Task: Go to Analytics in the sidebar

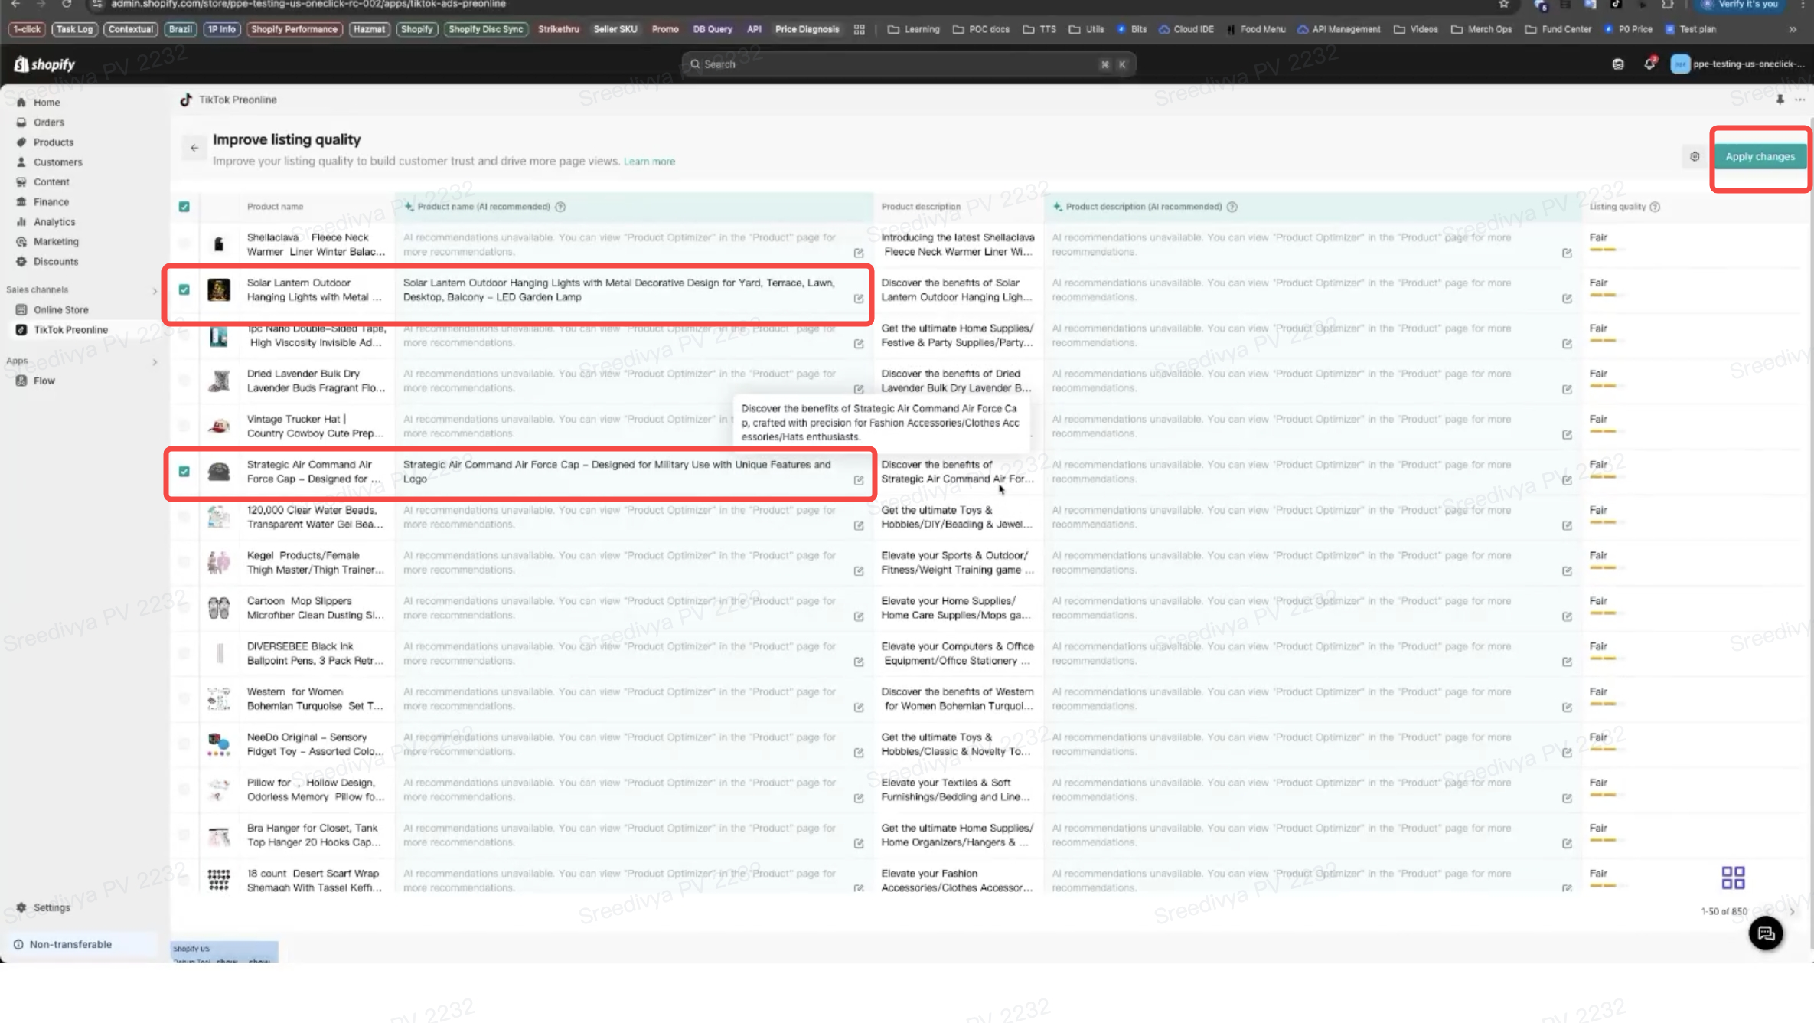Action: (x=54, y=221)
